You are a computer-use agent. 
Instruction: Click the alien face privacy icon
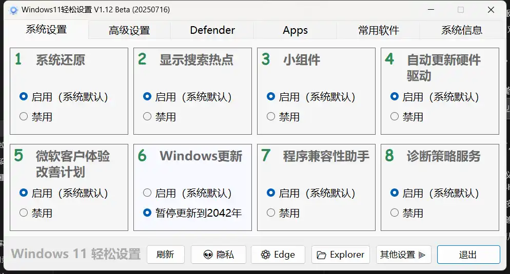[x=208, y=255]
